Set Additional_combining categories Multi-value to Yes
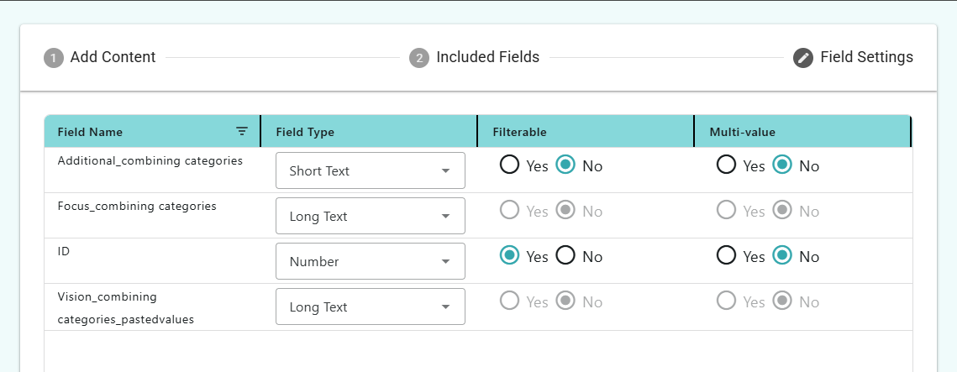The image size is (957, 372). (726, 165)
